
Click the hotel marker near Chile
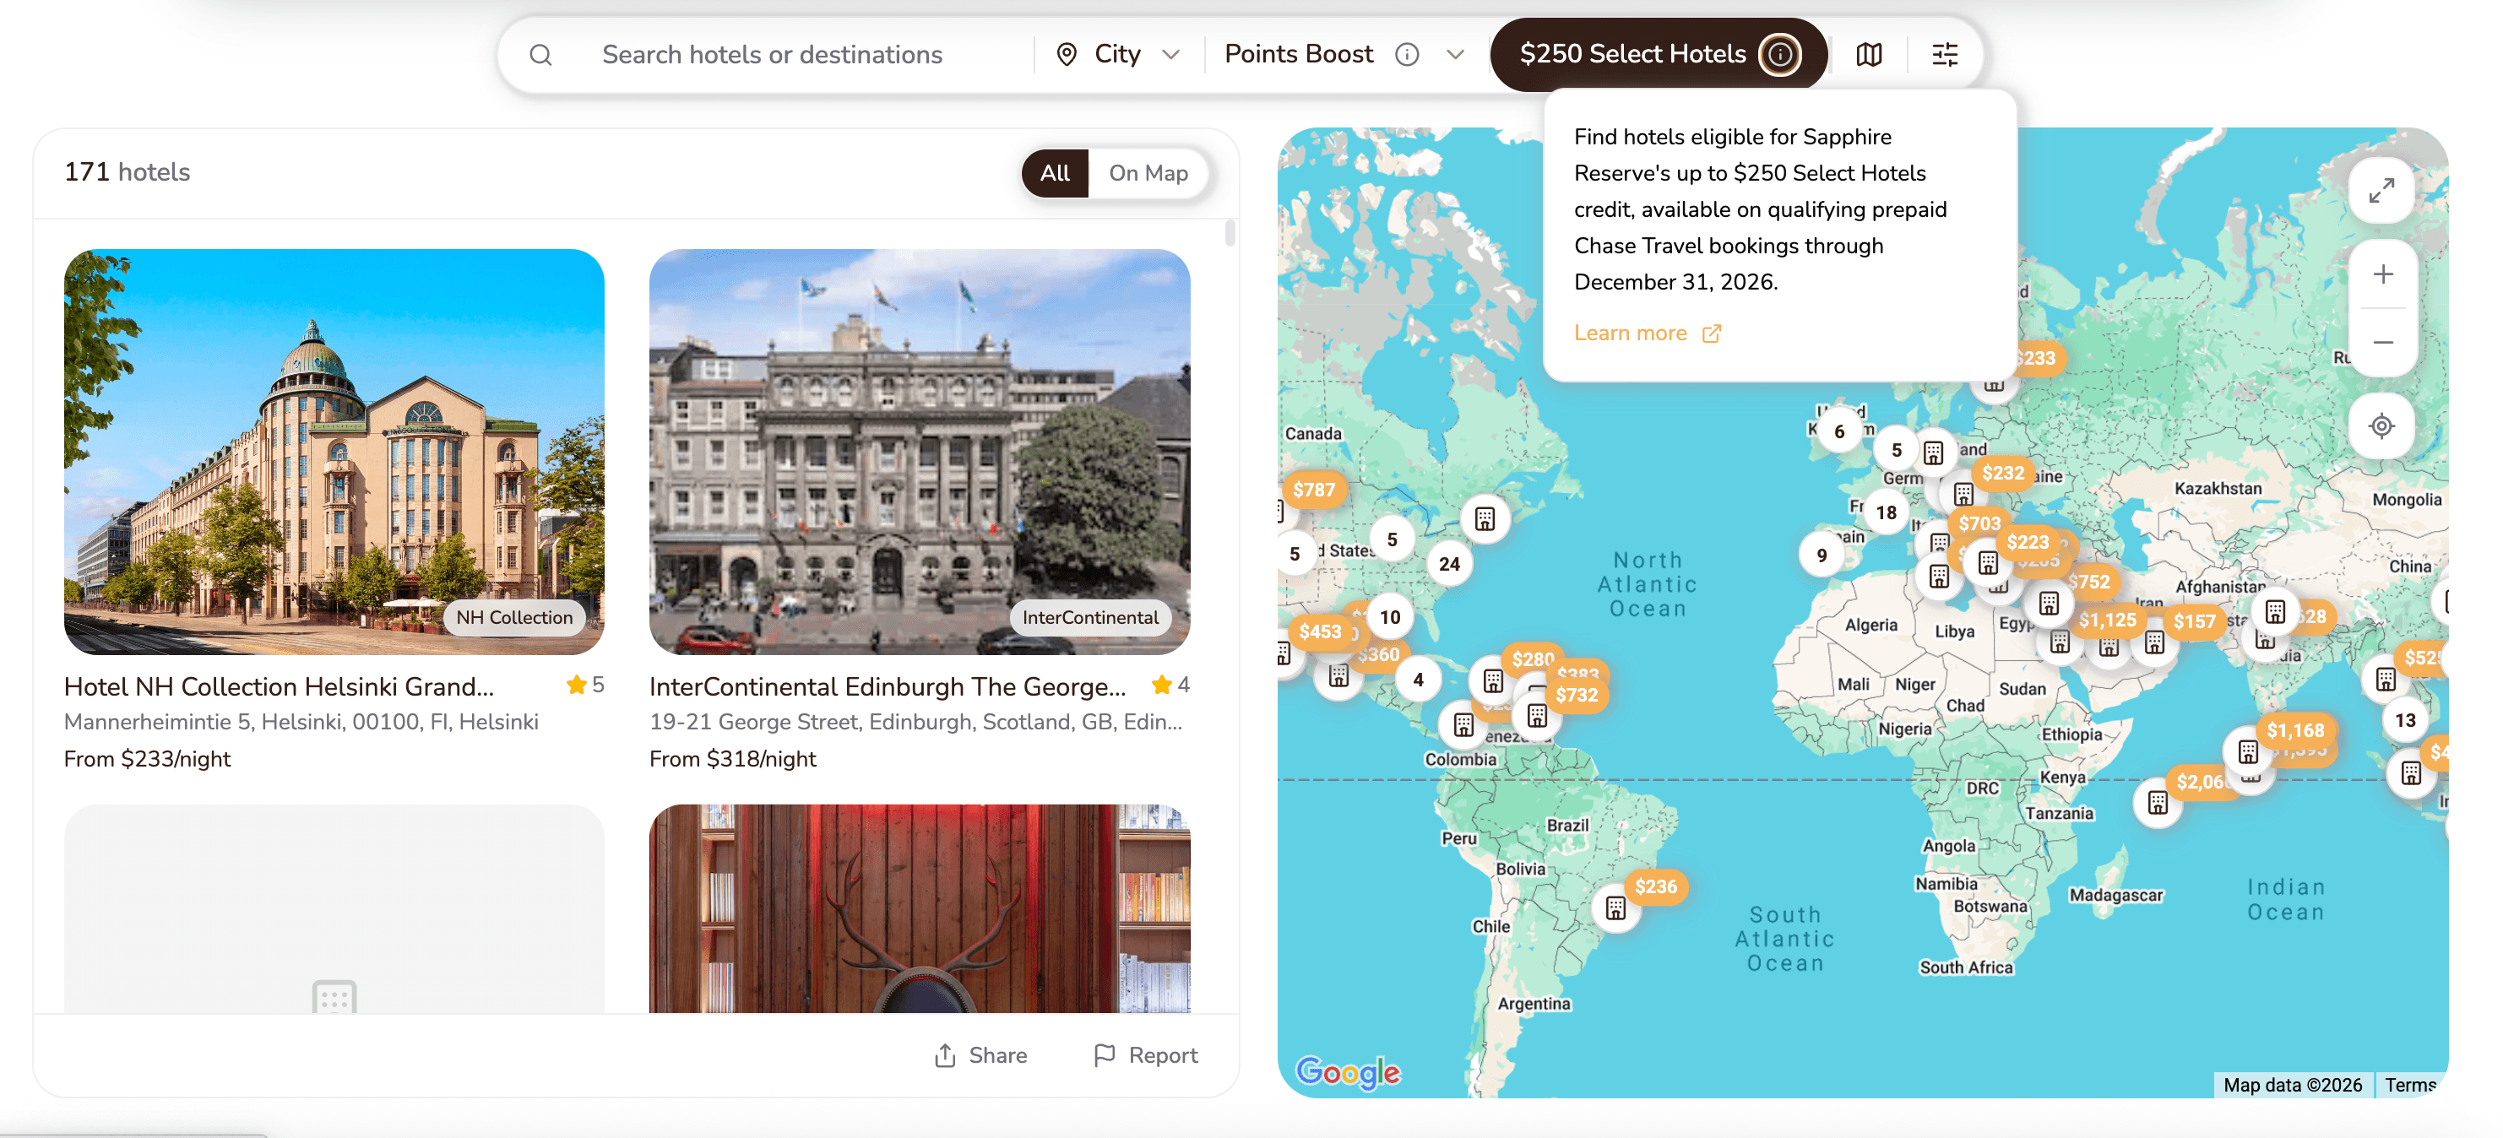[x=1615, y=908]
